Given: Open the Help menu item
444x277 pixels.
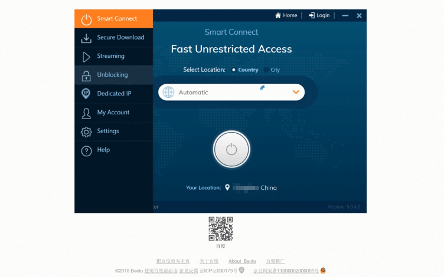Looking at the screenshot, I should pyautogui.click(x=114, y=150).
